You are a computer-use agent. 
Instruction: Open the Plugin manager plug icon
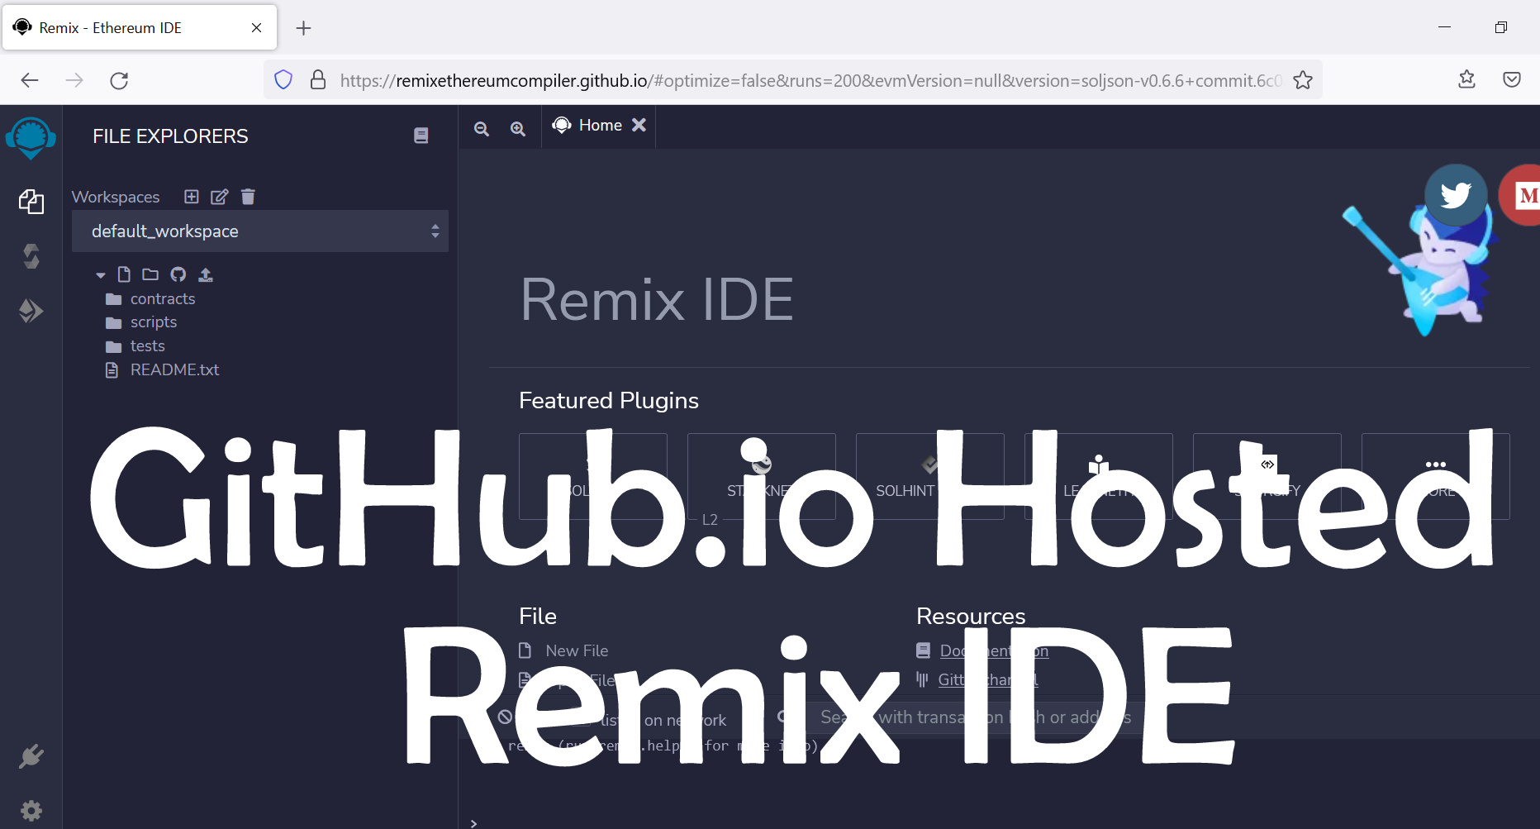(x=31, y=756)
